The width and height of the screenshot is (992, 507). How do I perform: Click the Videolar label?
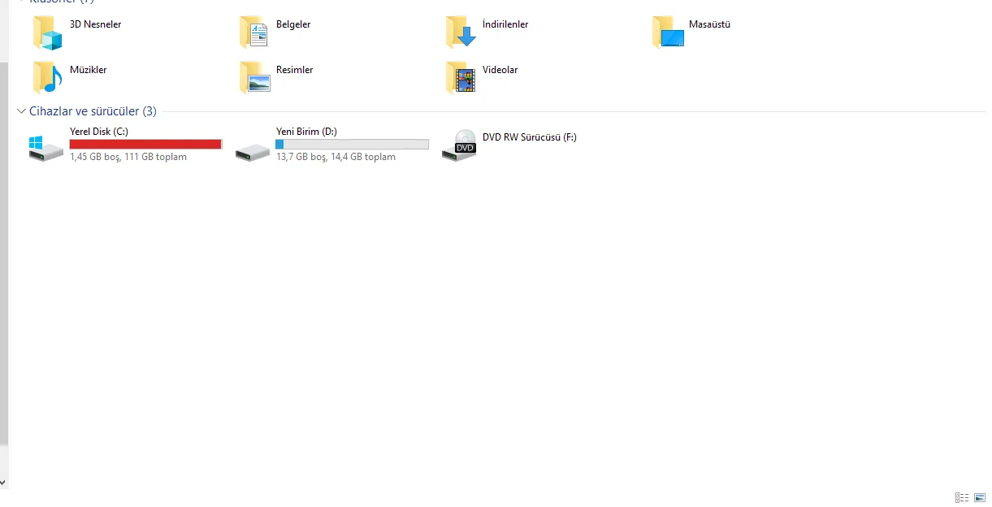click(500, 70)
